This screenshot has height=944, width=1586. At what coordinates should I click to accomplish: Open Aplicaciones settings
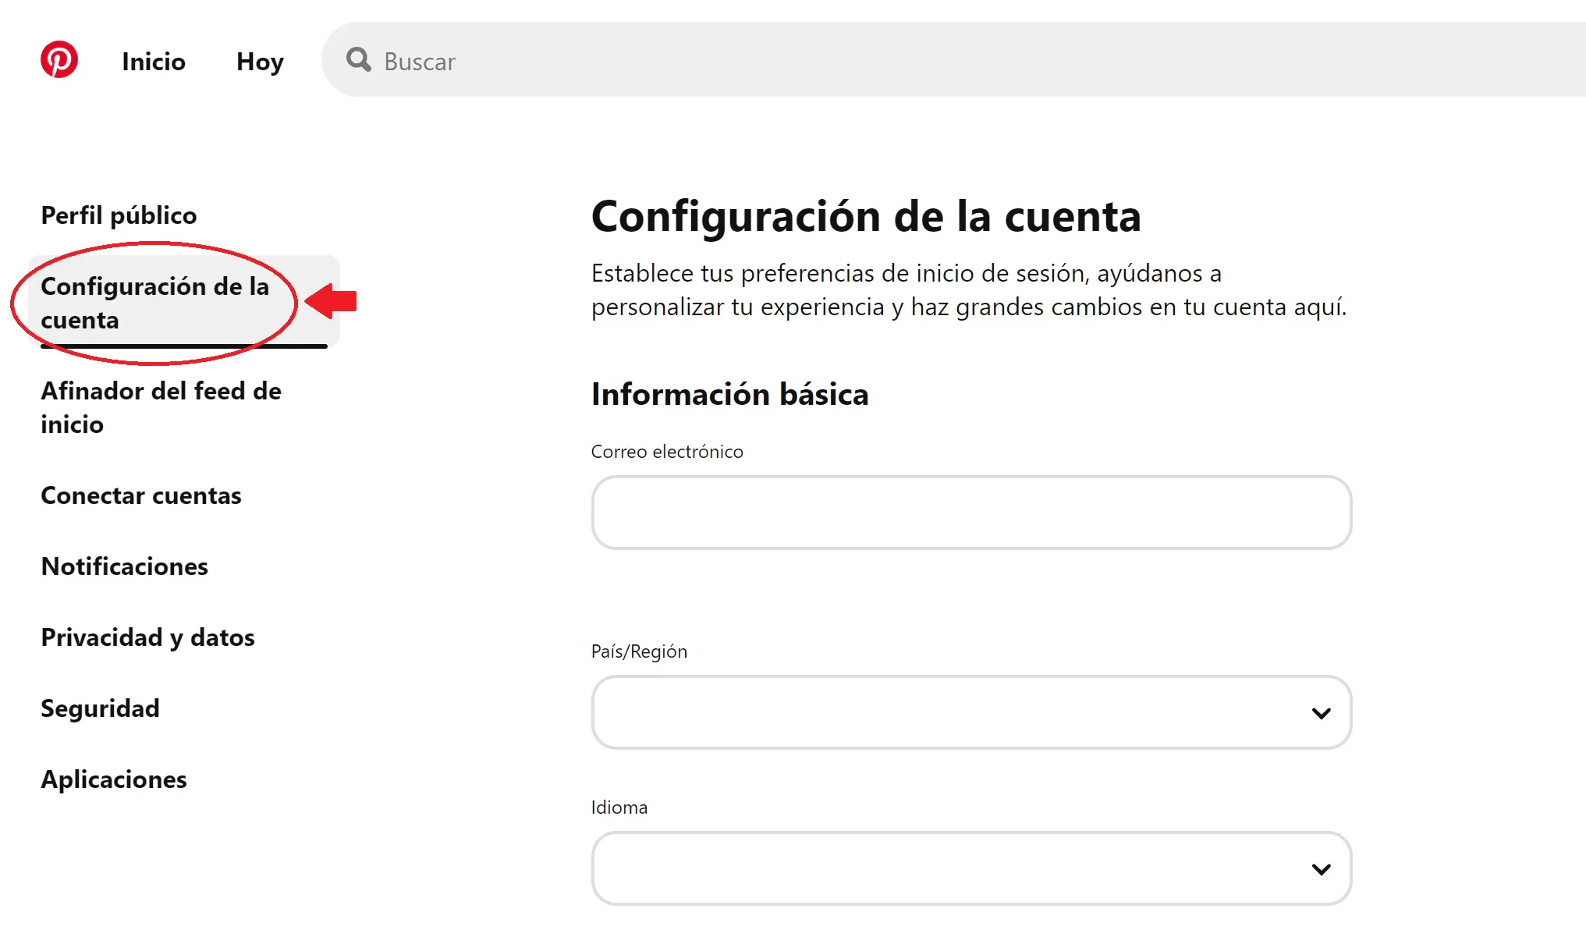pos(113,779)
